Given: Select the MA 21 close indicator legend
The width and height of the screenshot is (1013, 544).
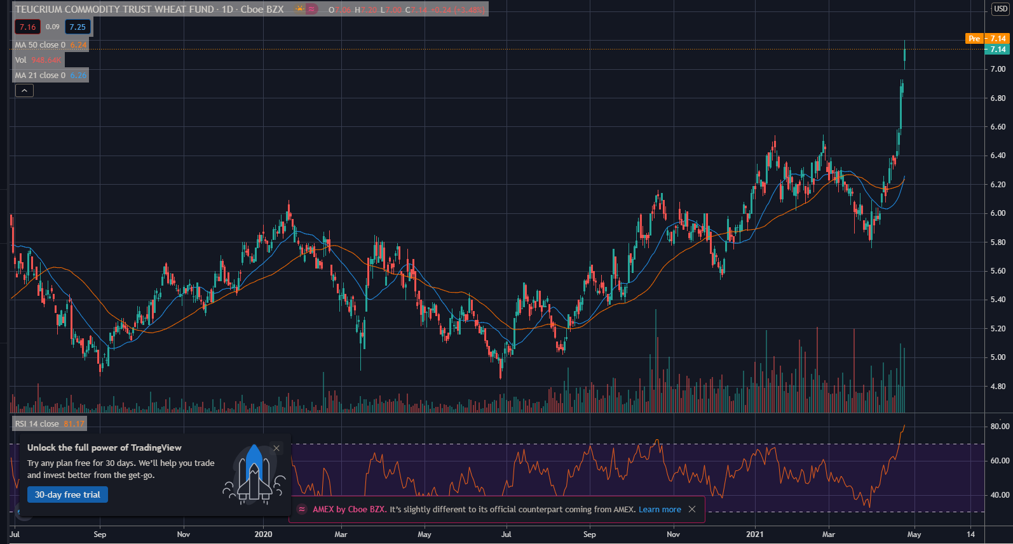Looking at the screenshot, I should (51, 76).
